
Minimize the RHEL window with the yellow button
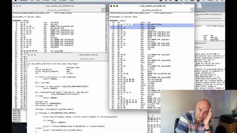[114, 6]
